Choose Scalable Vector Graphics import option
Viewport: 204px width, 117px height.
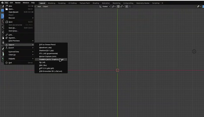[51, 59]
